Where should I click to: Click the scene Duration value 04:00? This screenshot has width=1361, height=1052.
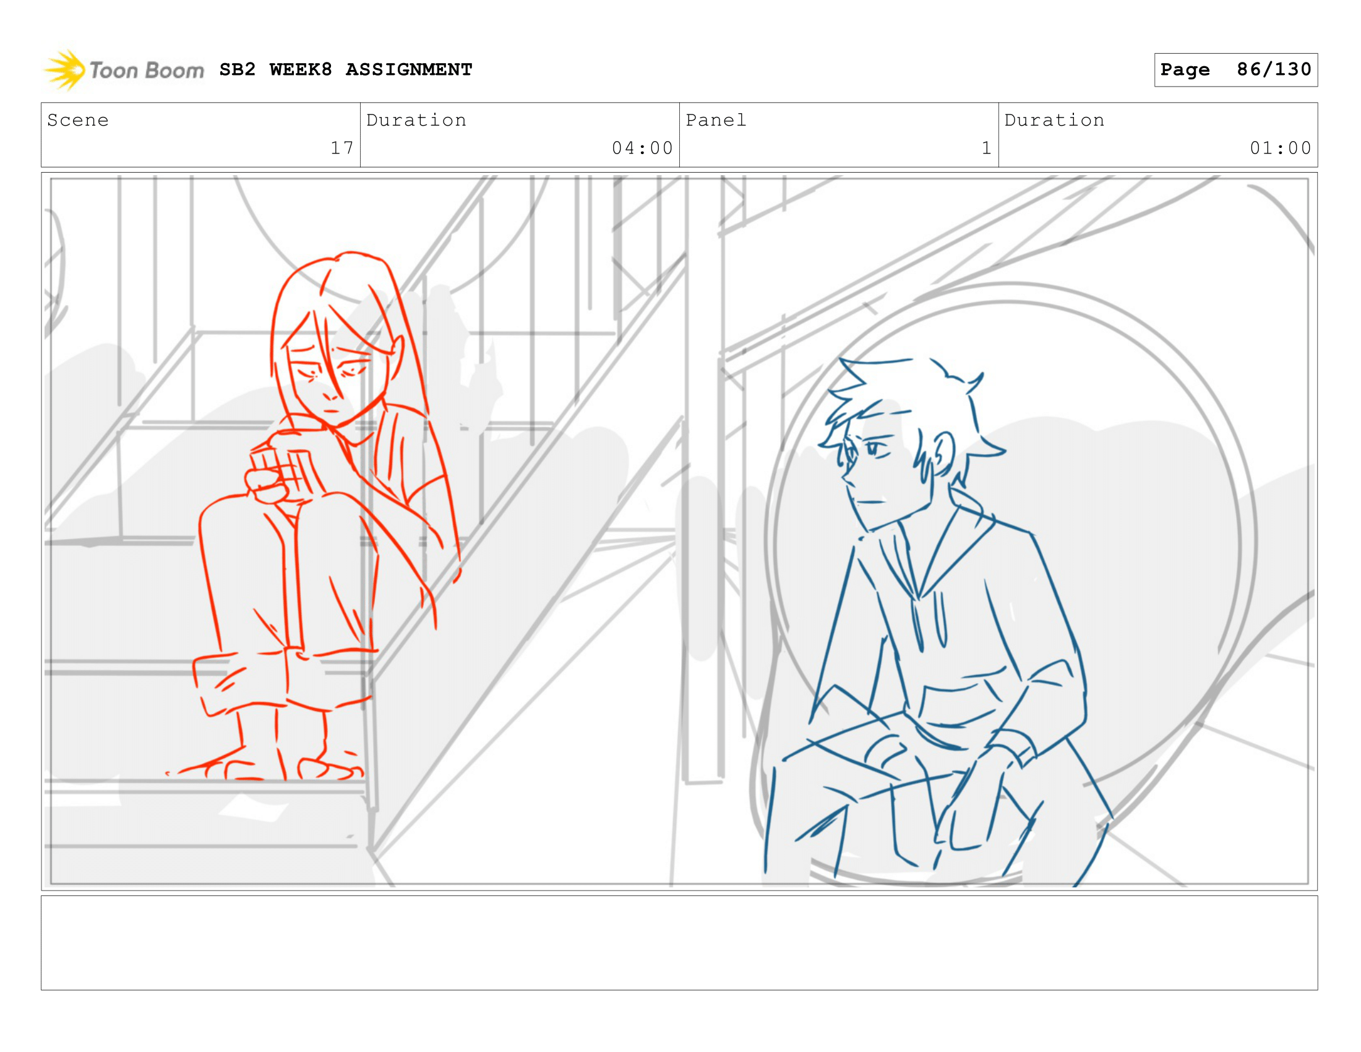pos(642,149)
